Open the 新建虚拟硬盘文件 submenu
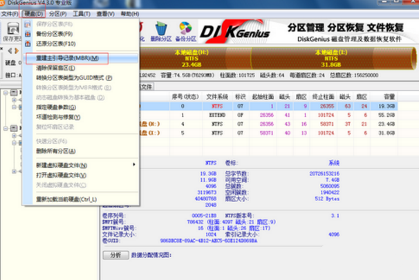 click(x=62, y=166)
